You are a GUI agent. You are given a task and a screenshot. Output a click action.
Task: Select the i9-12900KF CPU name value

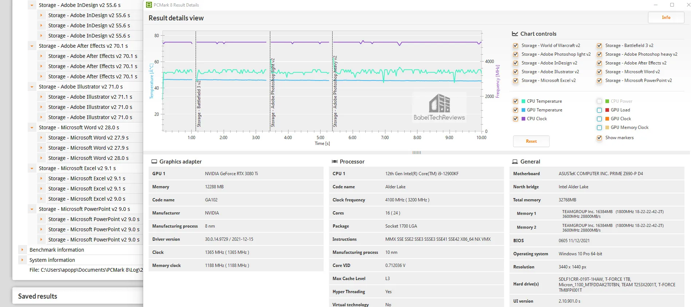point(422,174)
